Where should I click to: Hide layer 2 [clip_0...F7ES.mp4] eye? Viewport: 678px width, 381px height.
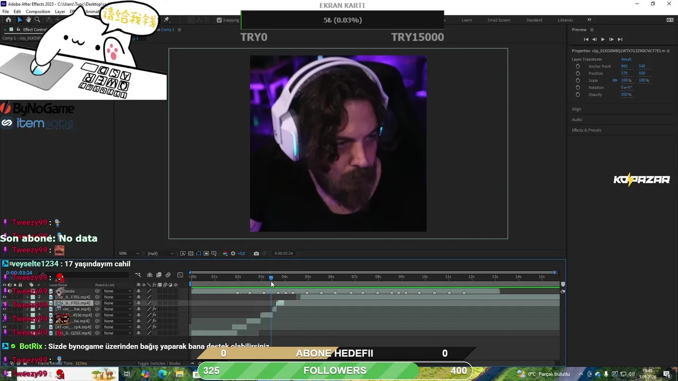4,297
